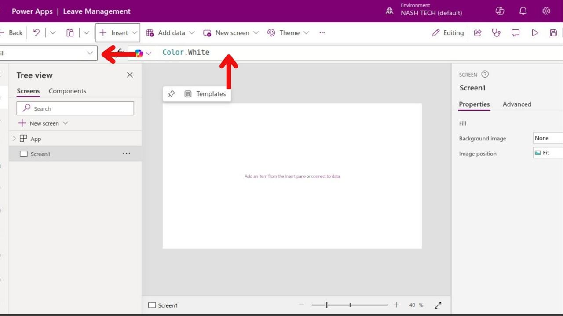Switch to the Advanced tab
Viewport: 563px width, 316px height.
[517, 104]
